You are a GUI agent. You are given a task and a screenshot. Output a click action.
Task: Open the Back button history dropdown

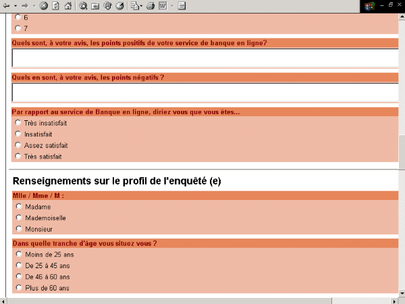[x=16, y=5]
